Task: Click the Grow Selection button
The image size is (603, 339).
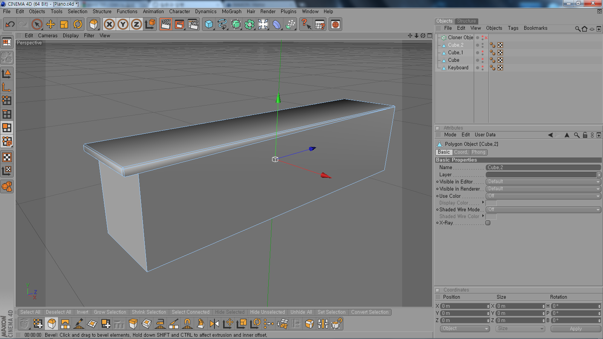Action: pyautogui.click(x=110, y=312)
